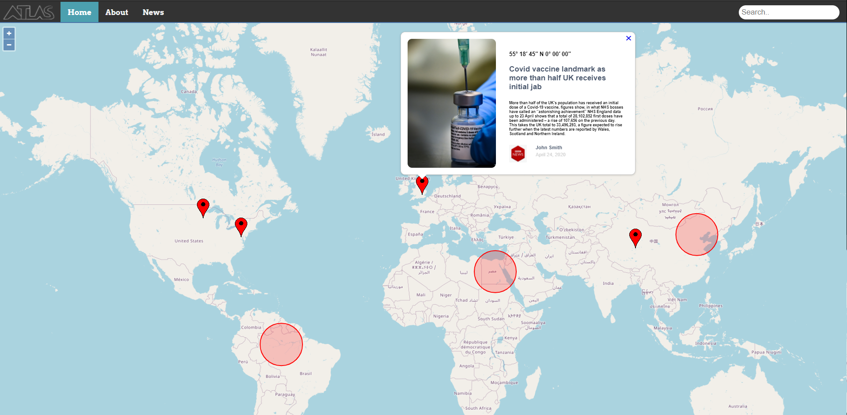The height and width of the screenshot is (415, 847).
Task: Click the date April 24, 2020
Action: tap(550, 155)
